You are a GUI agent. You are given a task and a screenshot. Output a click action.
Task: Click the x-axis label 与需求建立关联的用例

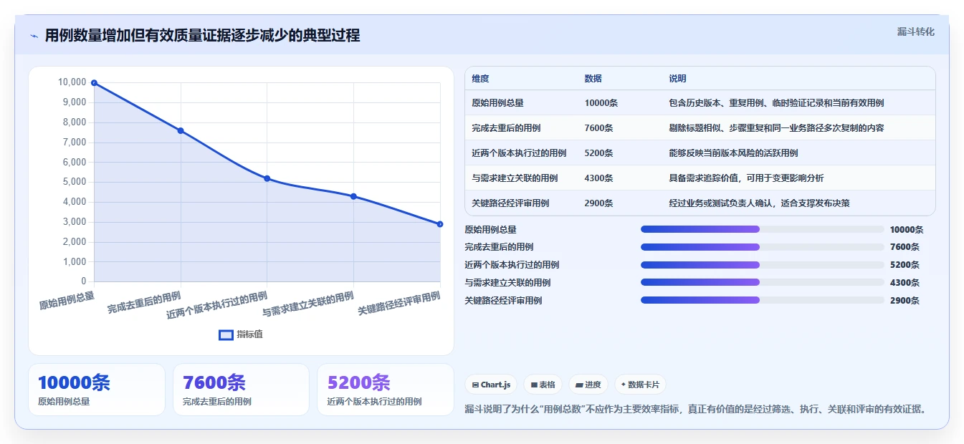point(308,304)
